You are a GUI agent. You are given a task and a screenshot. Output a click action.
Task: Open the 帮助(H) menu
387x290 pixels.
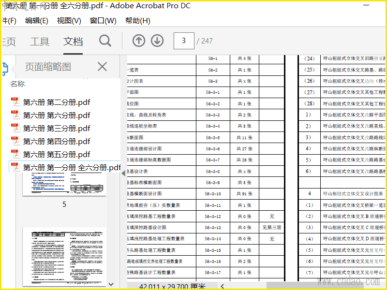coord(137,21)
